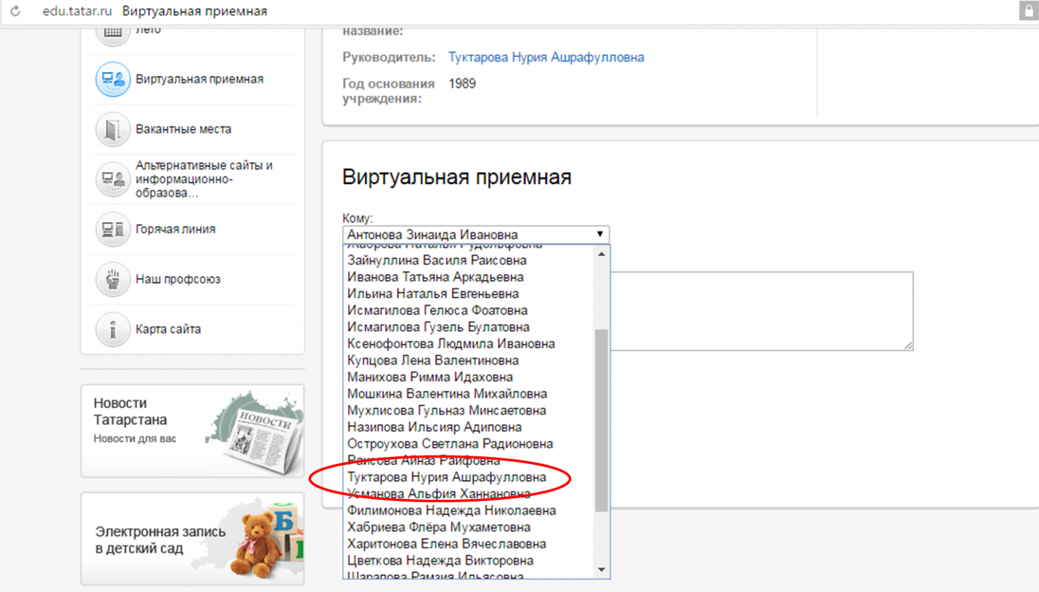This screenshot has width=1039, height=592.
Task: Click the Наш профсоюз fist icon
Action: 112,279
